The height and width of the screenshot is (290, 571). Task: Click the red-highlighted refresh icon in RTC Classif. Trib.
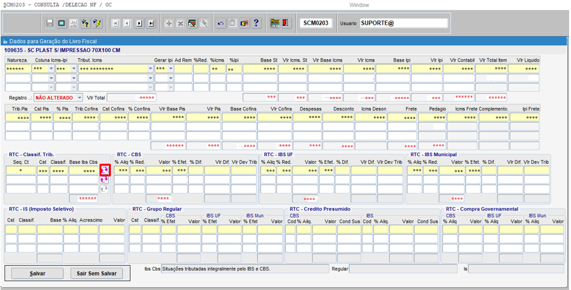(105, 170)
